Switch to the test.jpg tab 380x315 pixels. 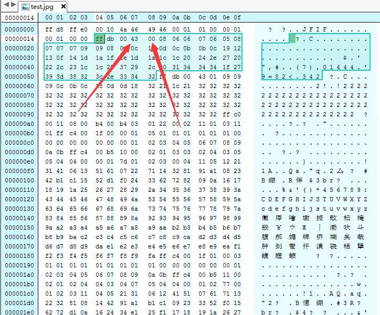(42, 6)
